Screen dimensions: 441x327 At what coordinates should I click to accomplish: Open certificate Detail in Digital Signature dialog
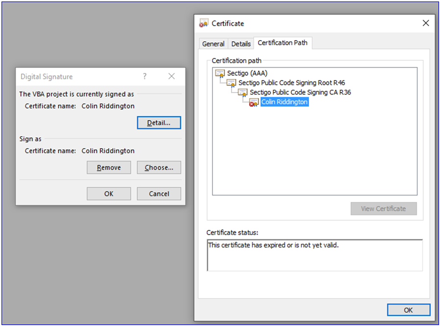click(x=159, y=123)
